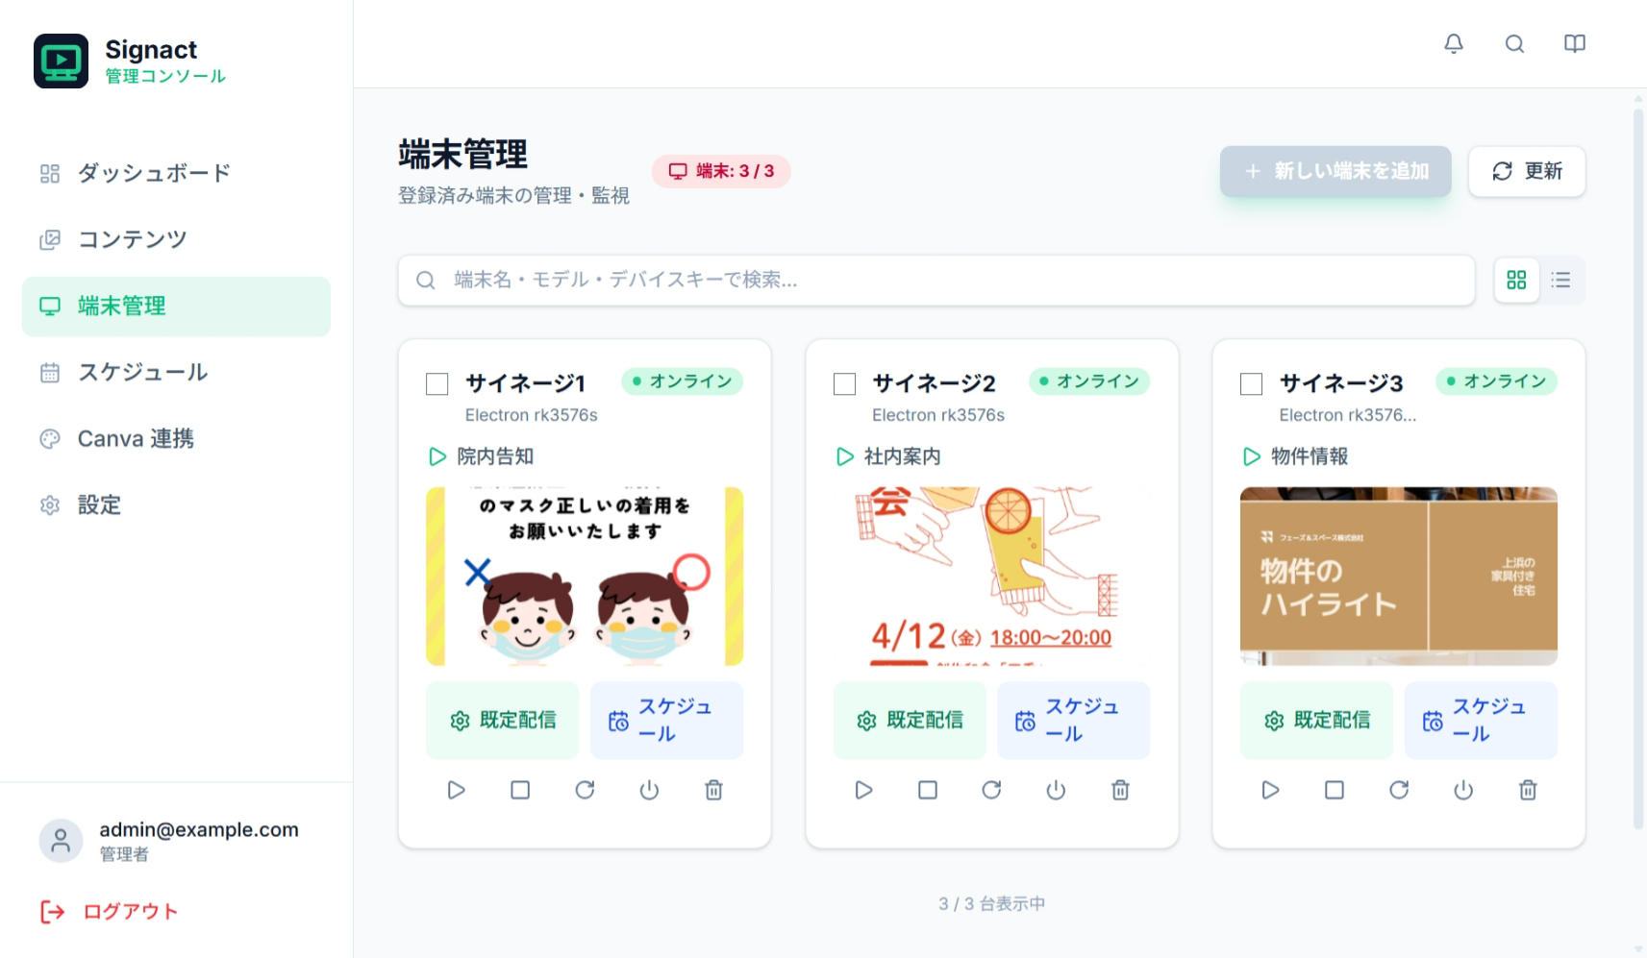Delete the サイネージ3 device
Viewport: 1647px width, 958px height.
(x=1528, y=790)
